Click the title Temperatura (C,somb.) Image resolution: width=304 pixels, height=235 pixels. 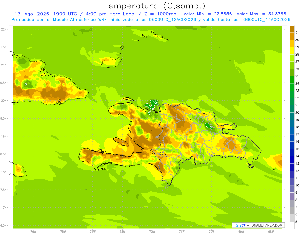pos(155,6)
